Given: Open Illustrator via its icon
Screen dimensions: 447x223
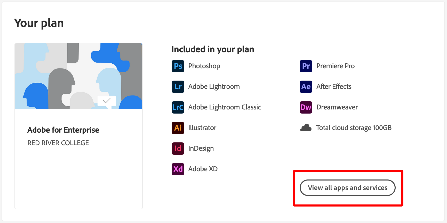Looking at the screenshot, I should pos(178,128).
